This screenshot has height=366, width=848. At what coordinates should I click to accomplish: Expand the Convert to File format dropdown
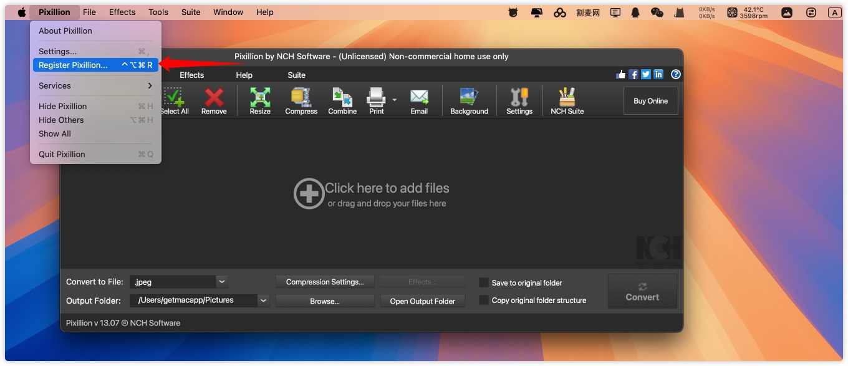222,282
